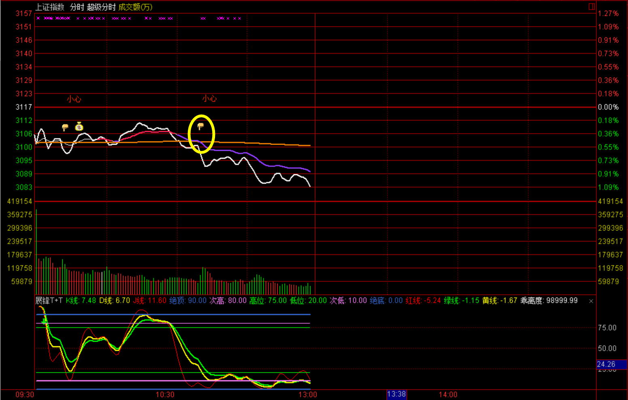The height and width of the screenshot is (400, 628).
Task: Click the D线: 6.70 value
Action: 115,300
